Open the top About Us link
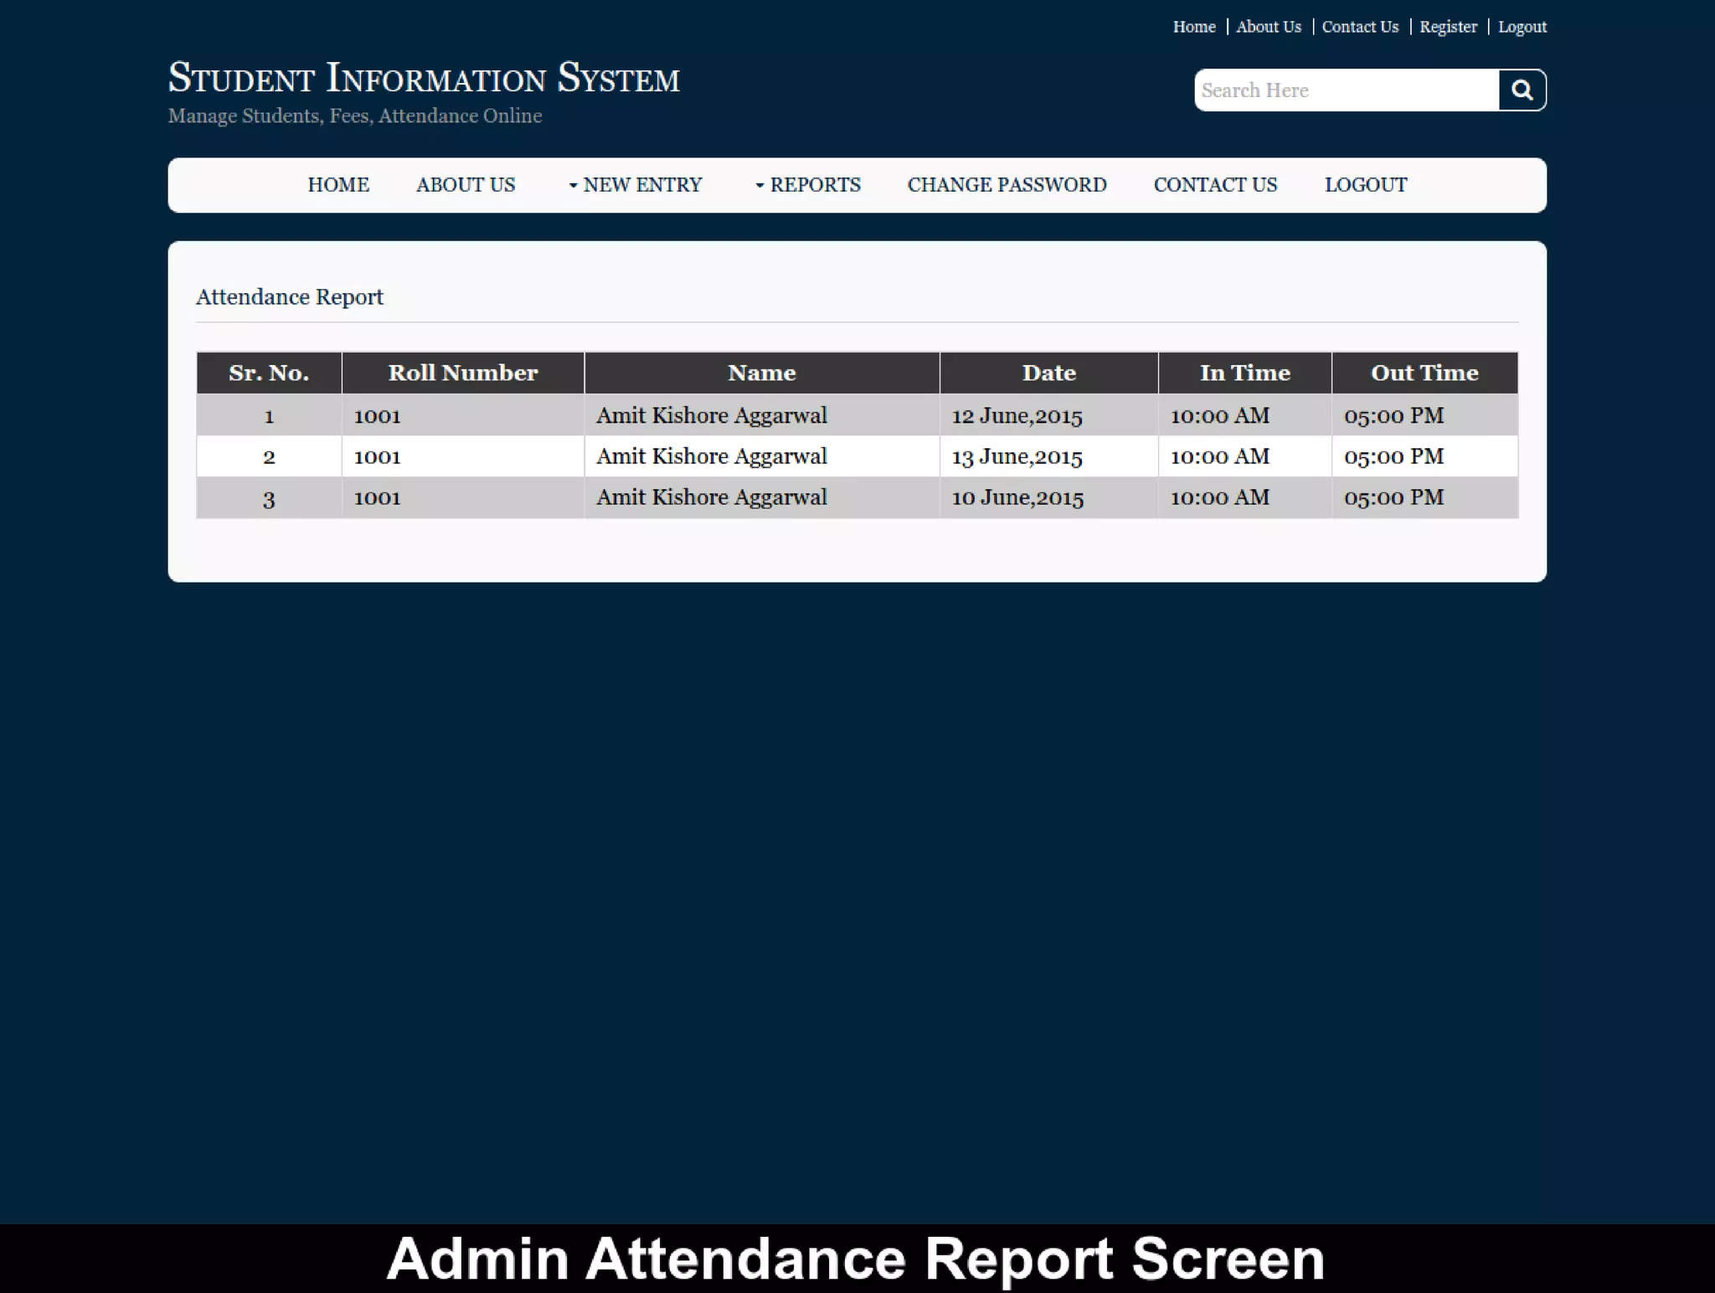Viewport: 1715px width, 1293px height. (x=1269, y=27)
